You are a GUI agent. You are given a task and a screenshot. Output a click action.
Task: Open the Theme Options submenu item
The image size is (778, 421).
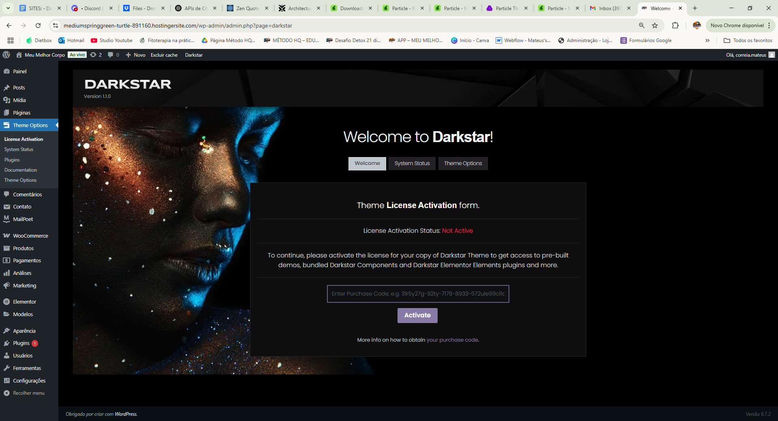tap(20, 180)
